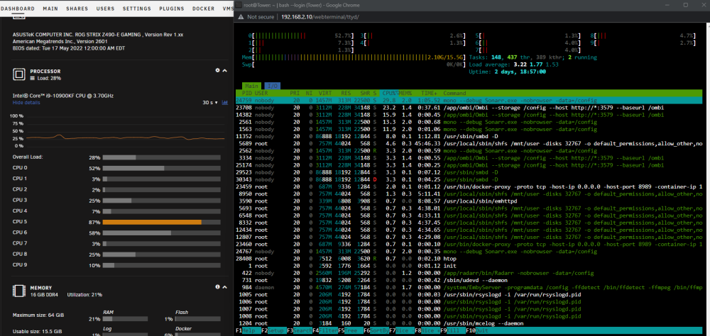Click the web terminal URL address bar
The image size is (710, 336).
[320, 17]
